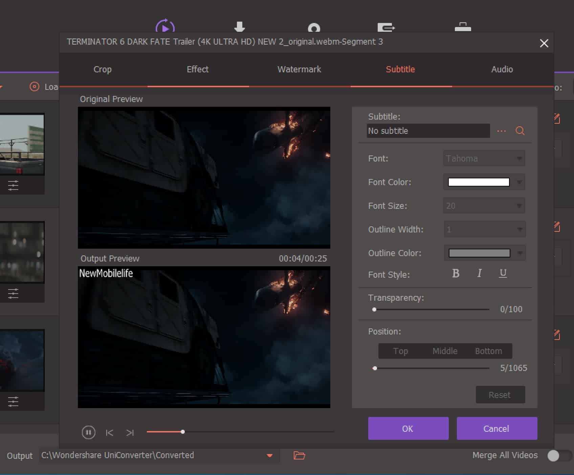Open the output folder icon

click(299, 455)
